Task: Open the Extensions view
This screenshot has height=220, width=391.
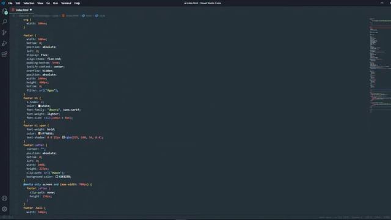Action: click(4, 54)
